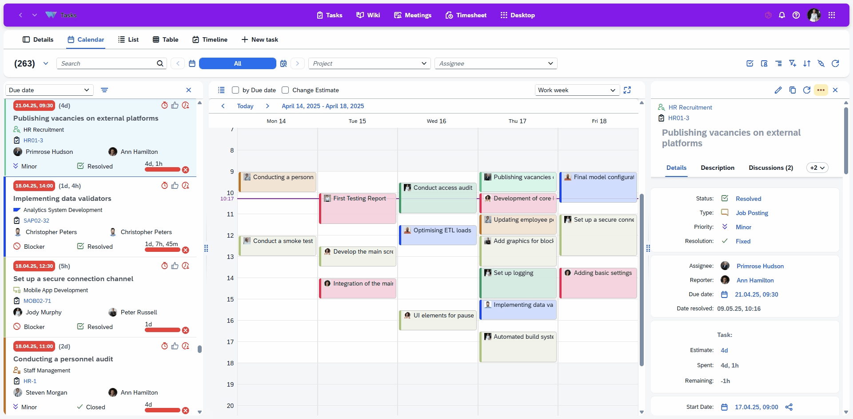The width and height of the screenshot is (853, 419).
Task: Enable the by Due date checkbox
Action: pyautogui.click(x=235, y=90)
